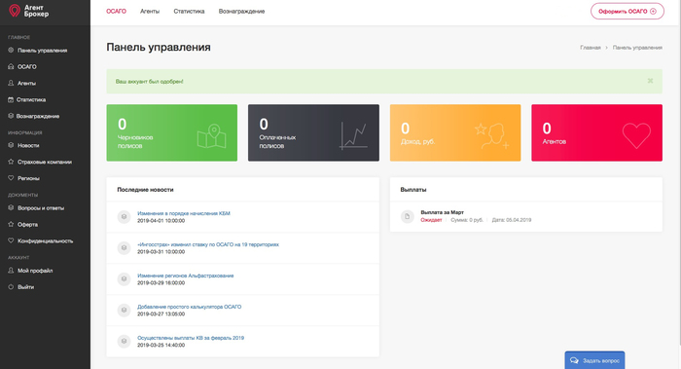The width and height of the screenshot is (681, 369).
Task: Go to Регионы in the sidebar
Action: [24, 178]
